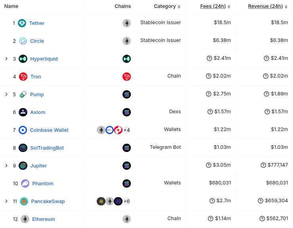Screen dimensions: 293x228
Task: Open the SolTradingBot link
Action: pos(47,148)
